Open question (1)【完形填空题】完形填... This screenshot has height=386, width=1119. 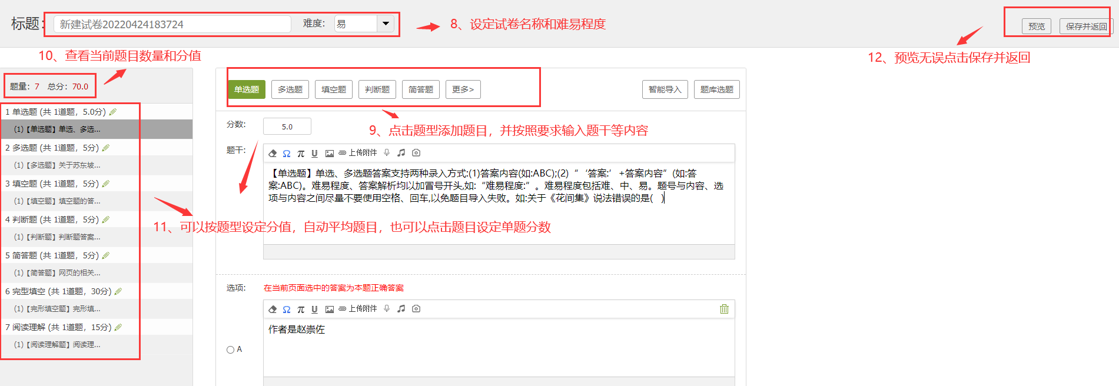[97, 309]
